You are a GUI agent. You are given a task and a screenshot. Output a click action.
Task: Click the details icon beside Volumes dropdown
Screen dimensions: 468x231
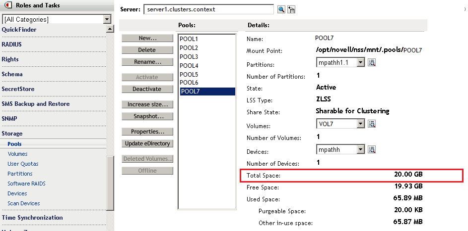click(x=372, y=124)
